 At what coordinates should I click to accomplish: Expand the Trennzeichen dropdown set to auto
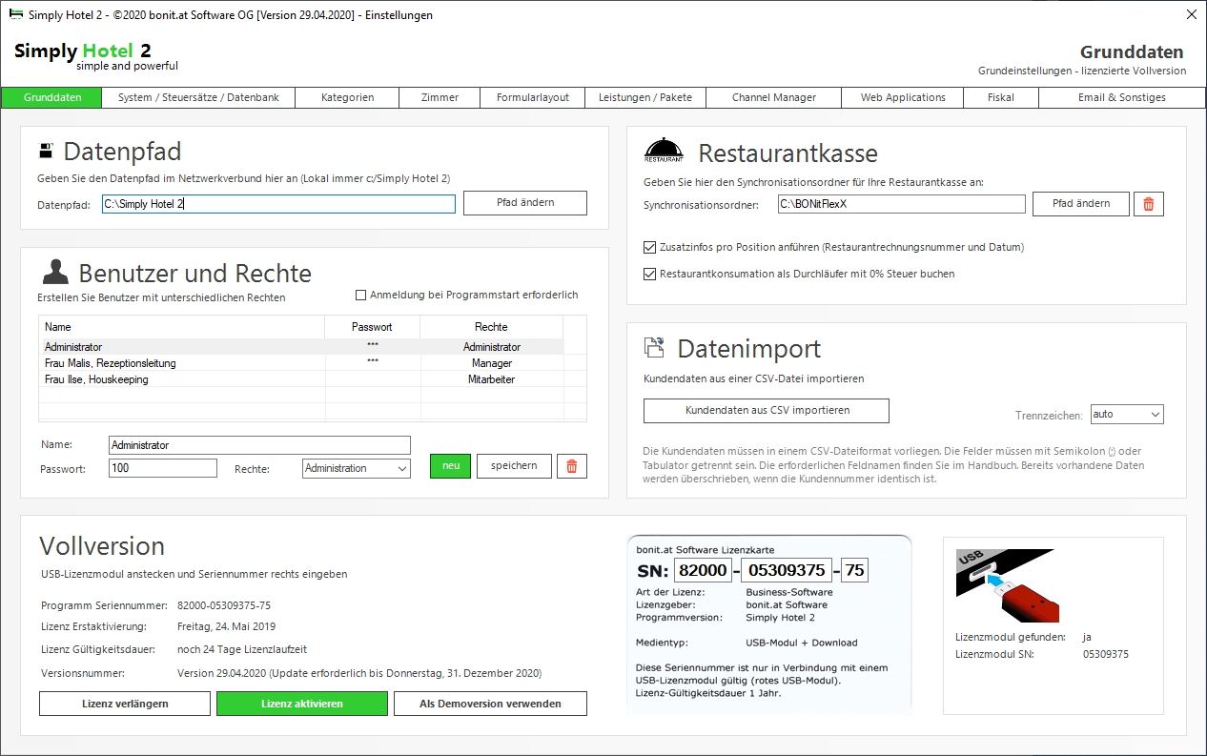click(1127, 415)
